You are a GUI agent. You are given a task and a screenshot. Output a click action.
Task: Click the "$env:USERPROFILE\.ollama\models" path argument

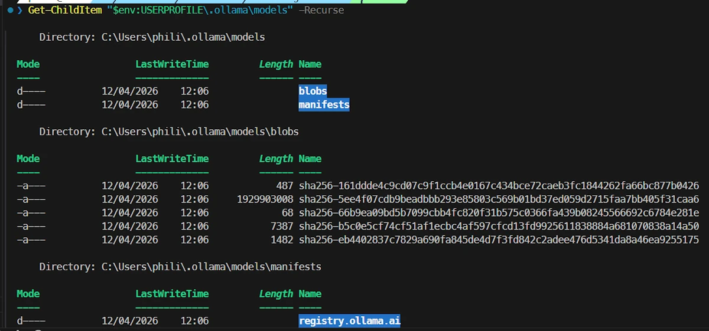tap(200, 10)
